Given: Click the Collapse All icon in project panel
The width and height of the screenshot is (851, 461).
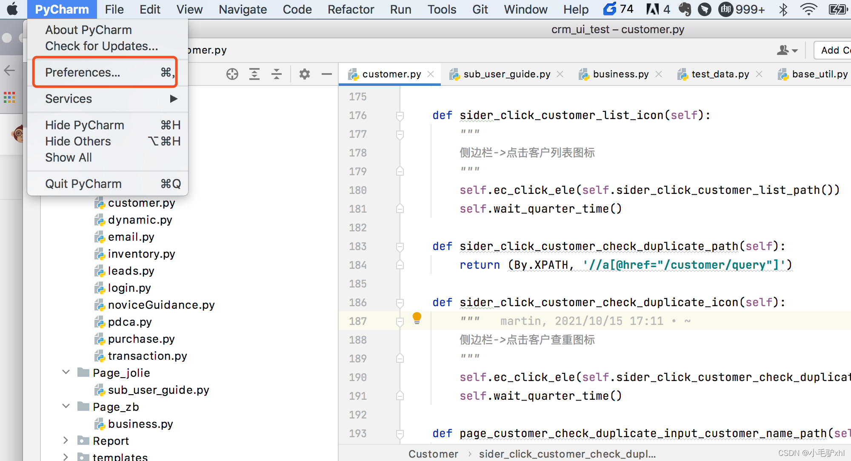Looking at the screenshot, I should 277,74.
